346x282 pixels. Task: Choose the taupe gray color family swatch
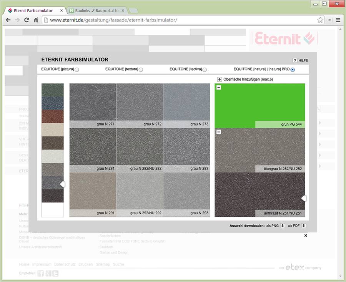pyautogui.click(x=53, y=169)
